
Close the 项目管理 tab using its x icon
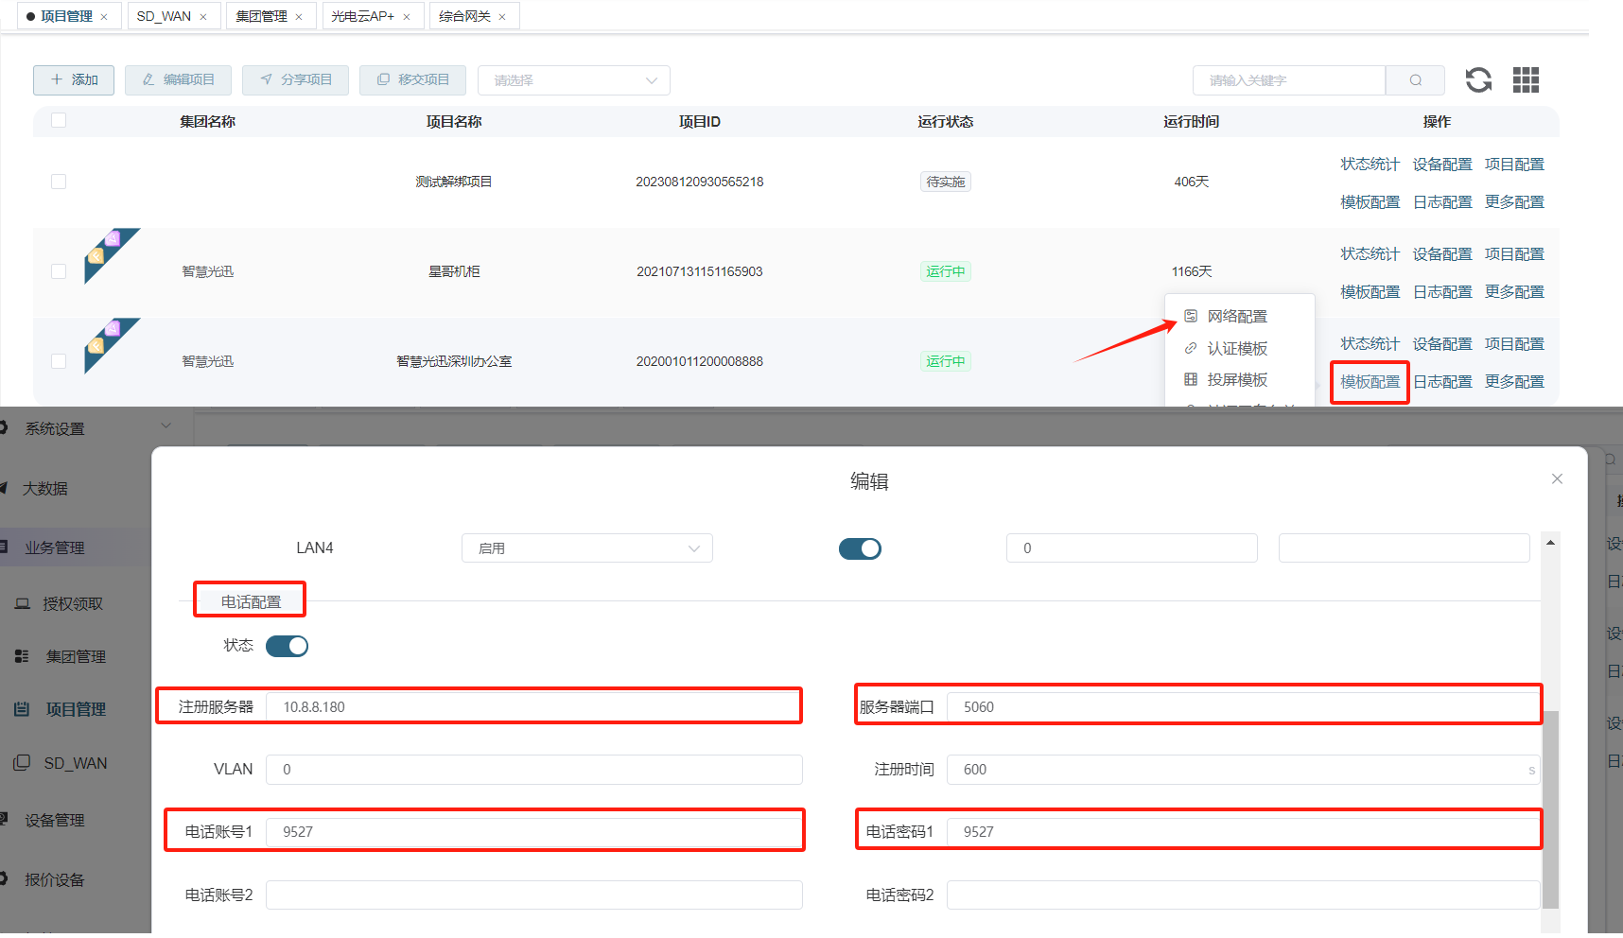coord(104,17)
